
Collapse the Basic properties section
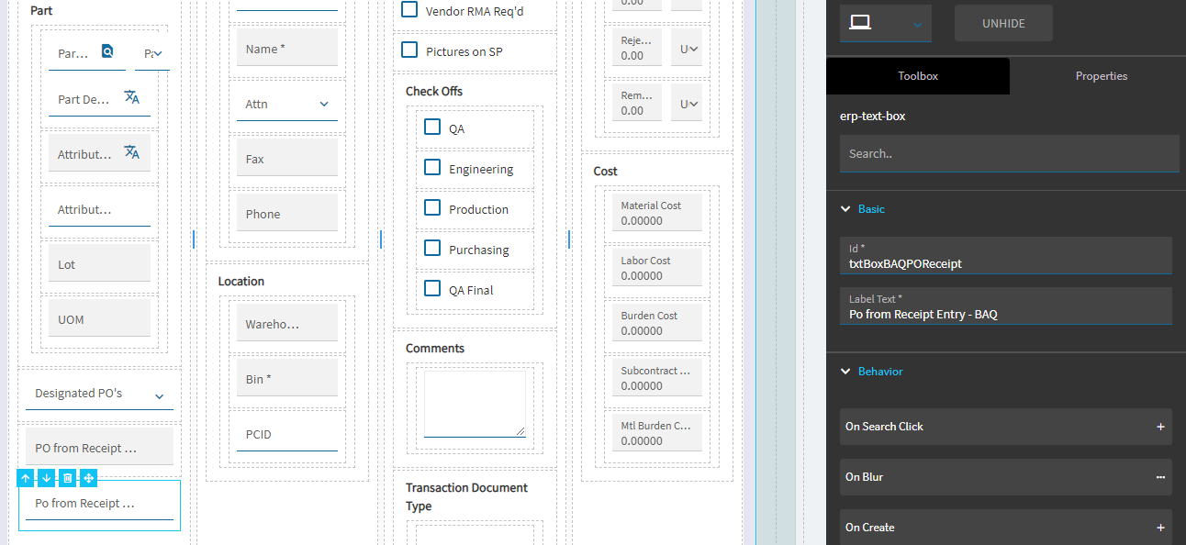tap(845, 209)
